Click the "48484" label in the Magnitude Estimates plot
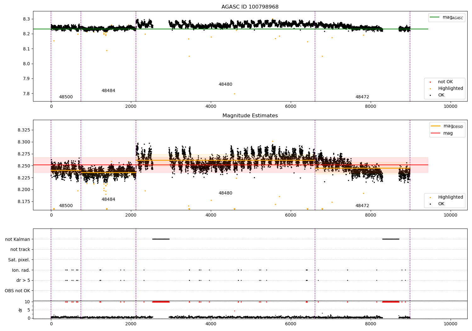The width and height of the screenshot is (472, 331). [x=108, y=200]
